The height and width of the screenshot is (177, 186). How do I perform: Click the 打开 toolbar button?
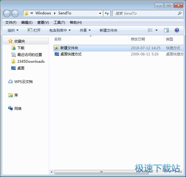click(34, 30)
